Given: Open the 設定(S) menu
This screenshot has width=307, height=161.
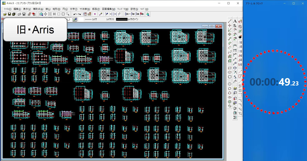Looking at the screenshot, I should pyautogui.click(x=134, y=9).
